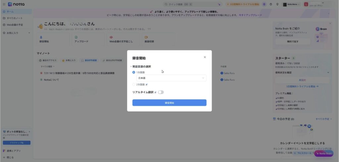Click the green lightning icon beside スターター
339x162 pixels.
click(293, 58)
